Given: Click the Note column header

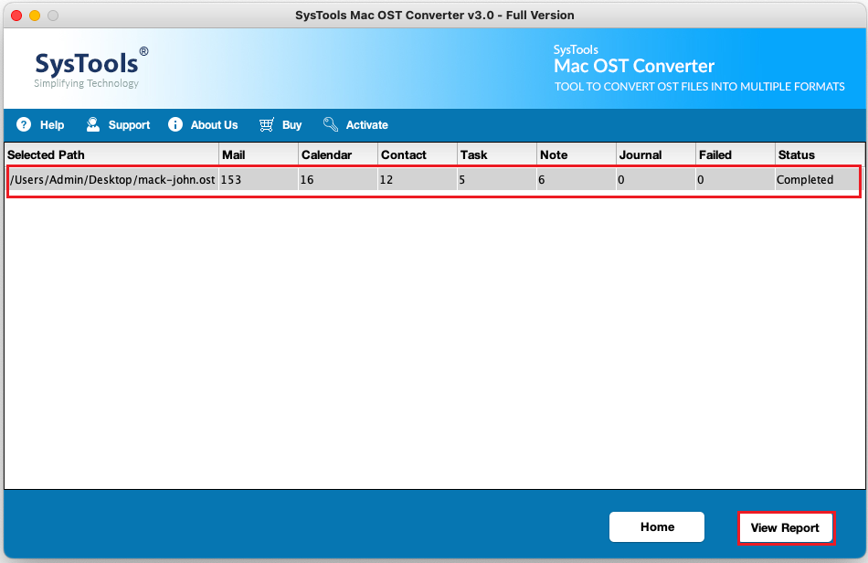Looking at the screenshot, I should pyautogui.click(x=577, y=155).
